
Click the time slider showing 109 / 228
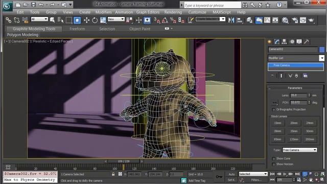(124, 162)
